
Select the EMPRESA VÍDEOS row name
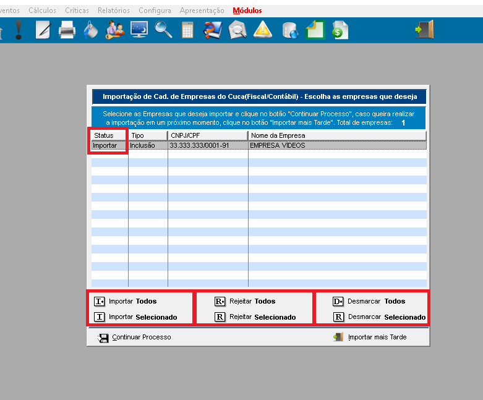pyautogui.click(x=337, y=145)
